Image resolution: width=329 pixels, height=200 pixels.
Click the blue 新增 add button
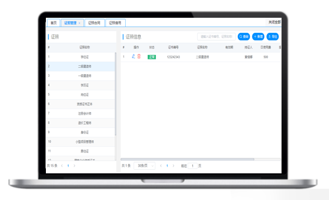tap(258, 37)
